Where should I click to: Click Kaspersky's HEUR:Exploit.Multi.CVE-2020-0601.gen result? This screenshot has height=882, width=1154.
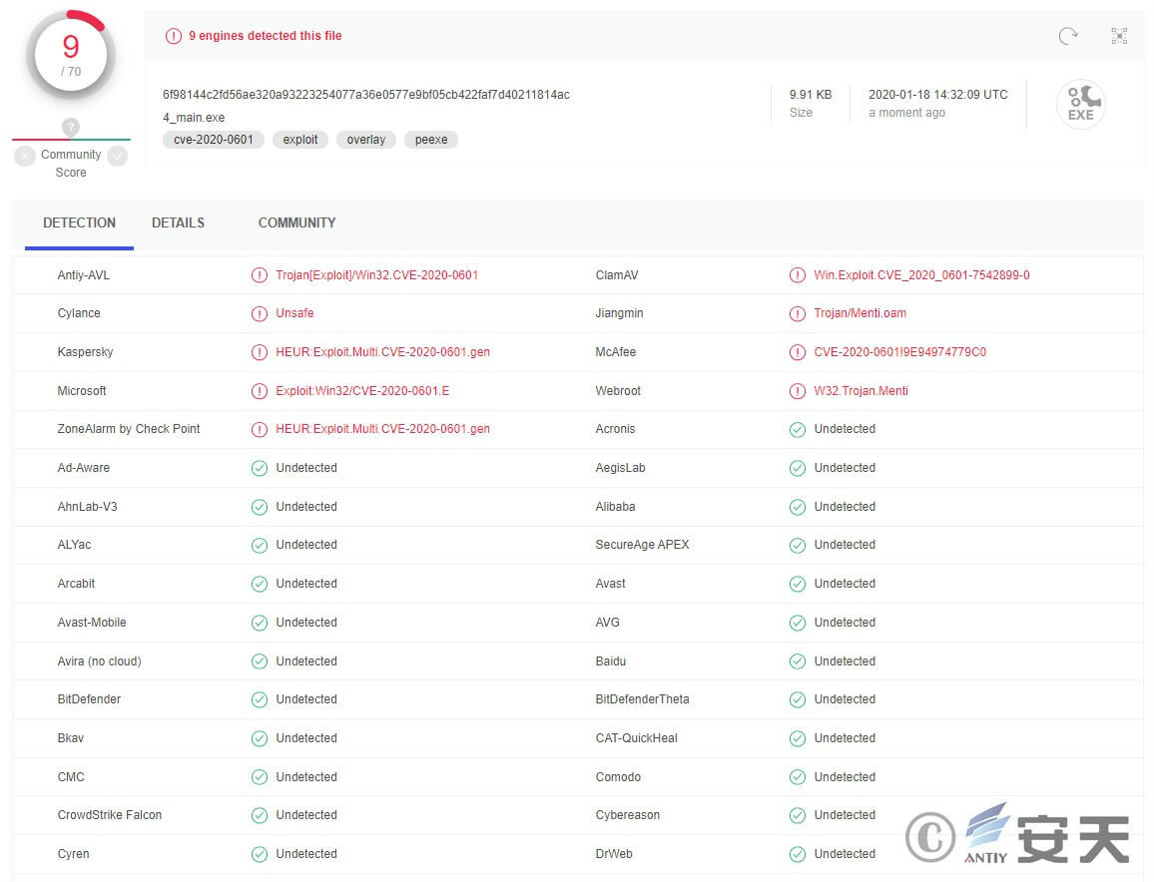(382, 352)
